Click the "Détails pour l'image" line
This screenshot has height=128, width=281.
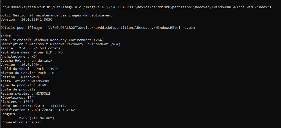click(x=97, y=28)
